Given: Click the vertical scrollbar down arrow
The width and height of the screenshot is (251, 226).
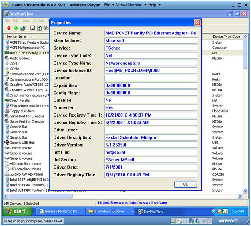Looking at the screenshot, I should click(245, 191).
